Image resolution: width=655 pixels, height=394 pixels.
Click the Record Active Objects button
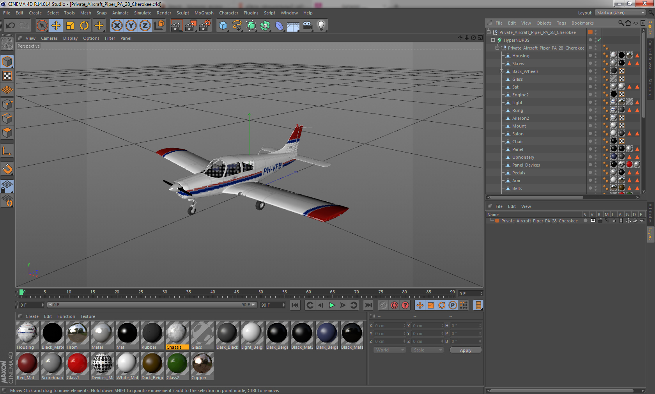383,305
